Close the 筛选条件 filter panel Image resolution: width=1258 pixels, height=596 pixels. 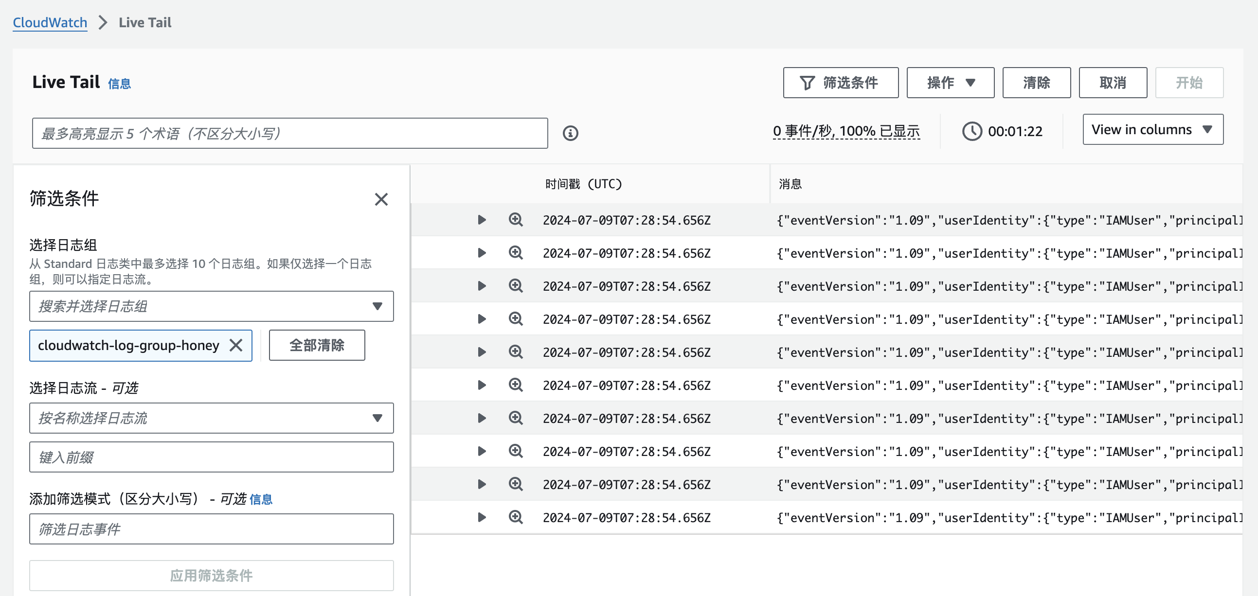(x=381, y=199)
